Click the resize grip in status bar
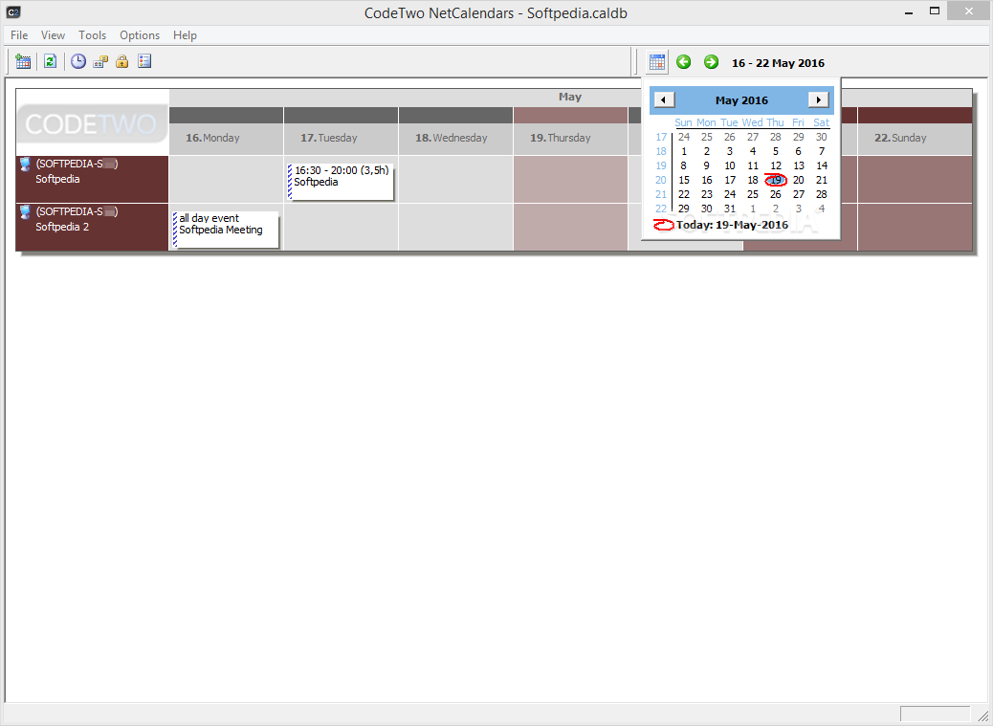This screenshot has width=993, height=726. [x=982, y=715]
